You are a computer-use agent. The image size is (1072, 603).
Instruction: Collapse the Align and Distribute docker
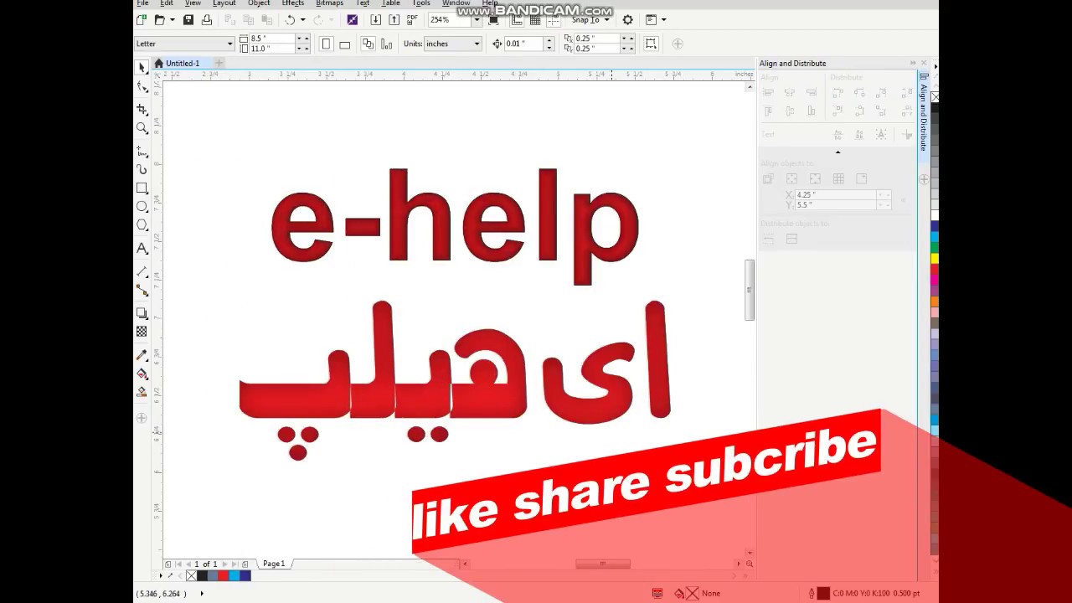click(913, 63)
